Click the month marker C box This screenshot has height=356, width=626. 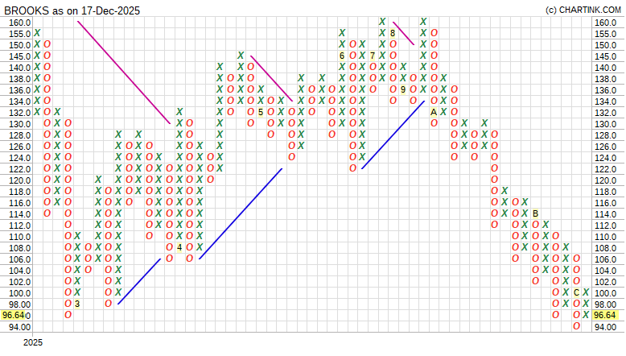click(x=576, y=292)
